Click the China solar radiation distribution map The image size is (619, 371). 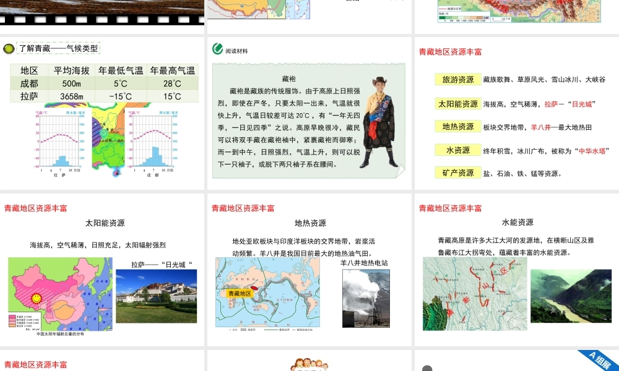[x=61, y=294]
